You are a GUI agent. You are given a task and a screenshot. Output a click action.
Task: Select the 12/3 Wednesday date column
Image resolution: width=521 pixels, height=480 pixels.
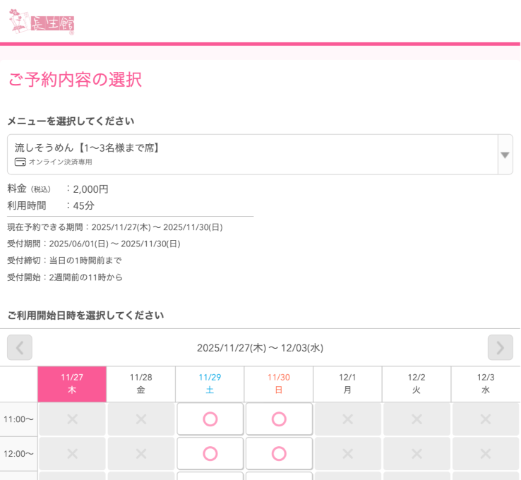486,384
